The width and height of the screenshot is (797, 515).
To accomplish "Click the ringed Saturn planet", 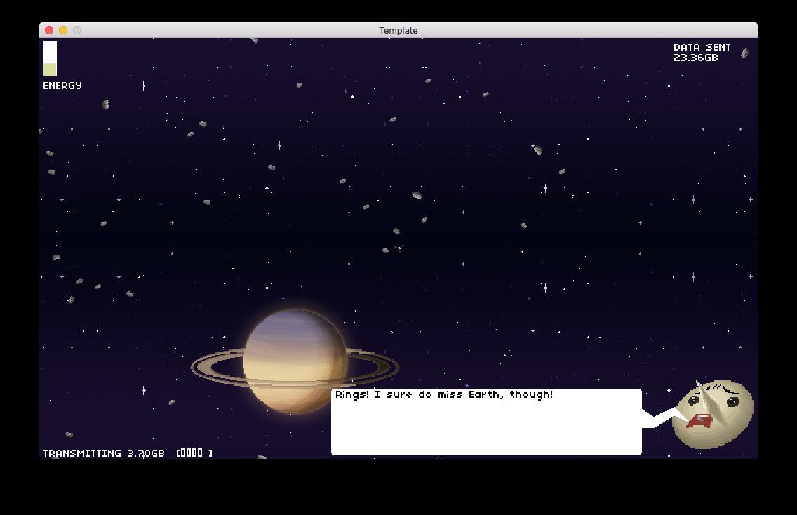I will (x=295, y=361).
